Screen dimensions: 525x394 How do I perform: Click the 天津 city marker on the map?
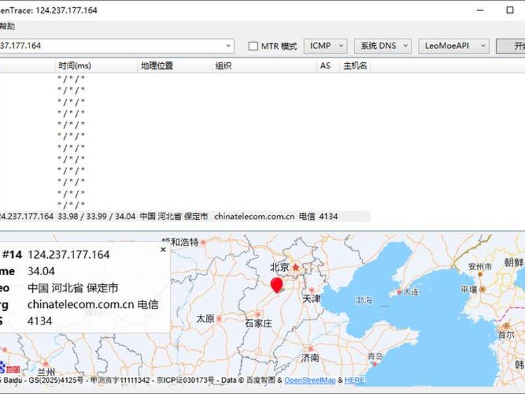pyautogui.click(x=312, y=290)
